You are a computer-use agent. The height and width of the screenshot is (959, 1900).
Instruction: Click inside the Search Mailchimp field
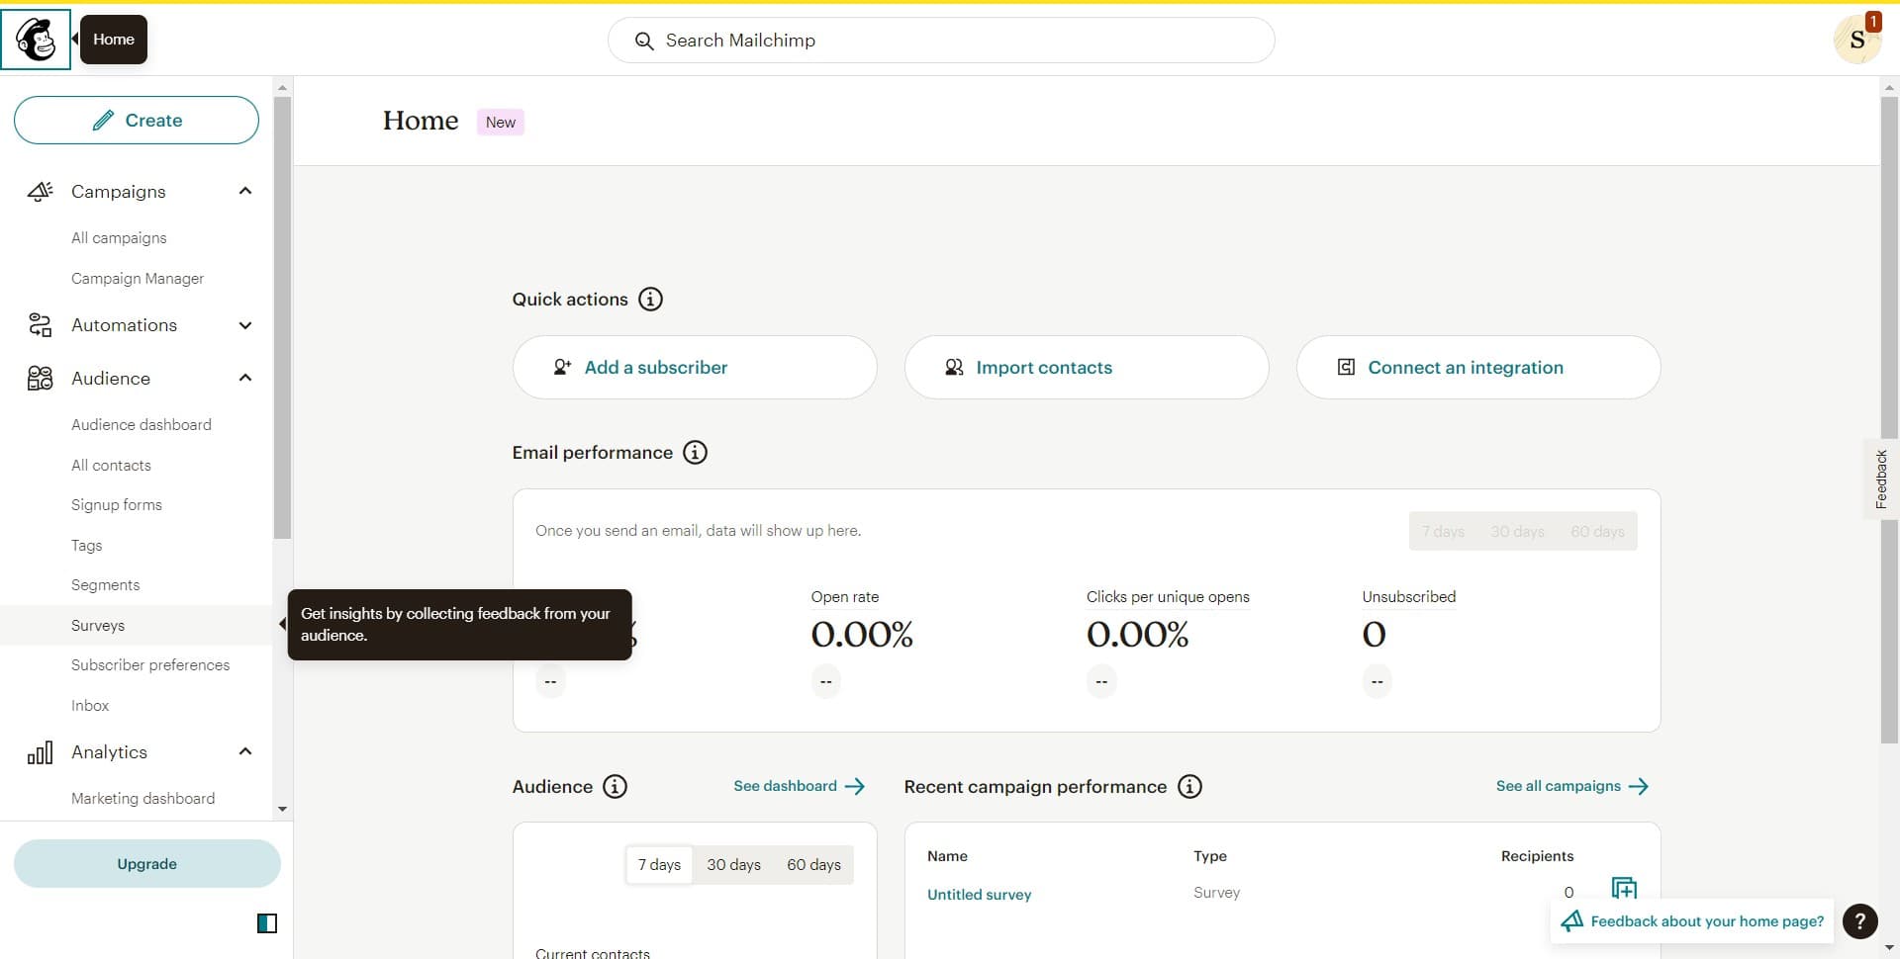940,41
